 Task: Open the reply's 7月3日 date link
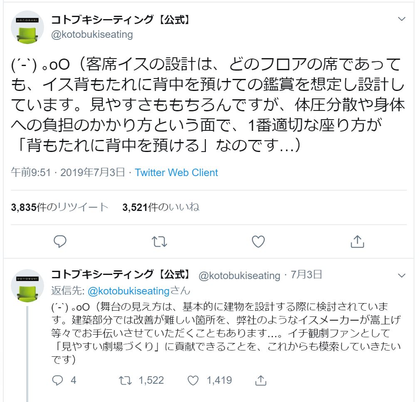pyautogui.click(x=306, y=275)
